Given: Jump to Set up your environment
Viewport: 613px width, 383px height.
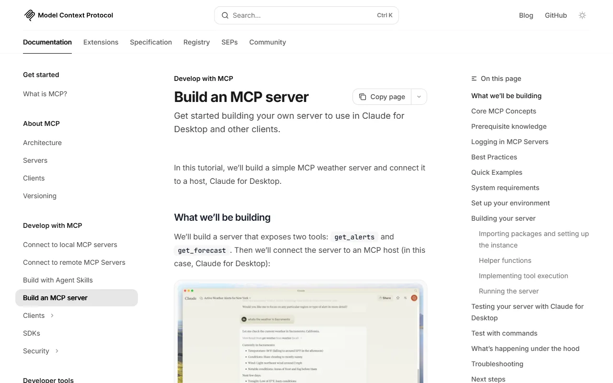Looking at the screenshot, I should tap(511, 203).
